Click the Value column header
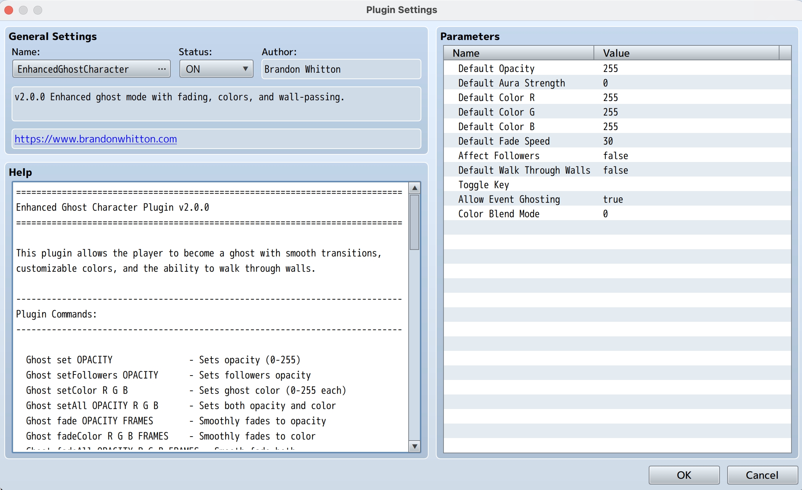802x490 pixels. (686, 53)
